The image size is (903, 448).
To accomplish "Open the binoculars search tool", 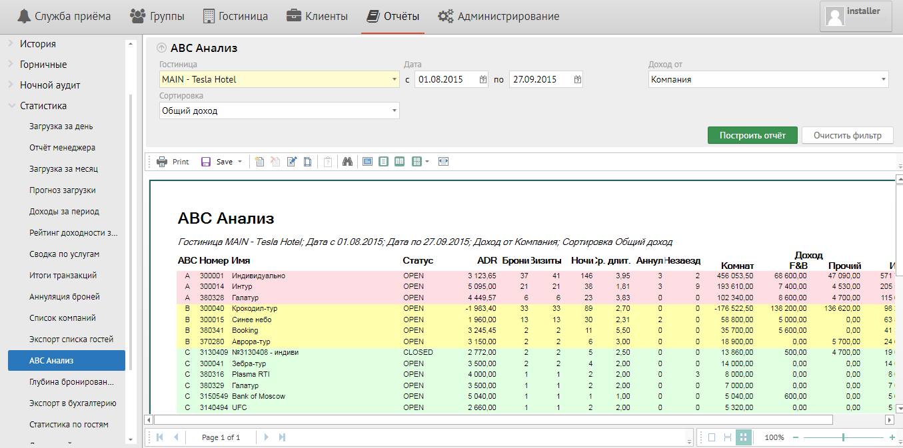I will pyautogui.click(x=347, y=162).
